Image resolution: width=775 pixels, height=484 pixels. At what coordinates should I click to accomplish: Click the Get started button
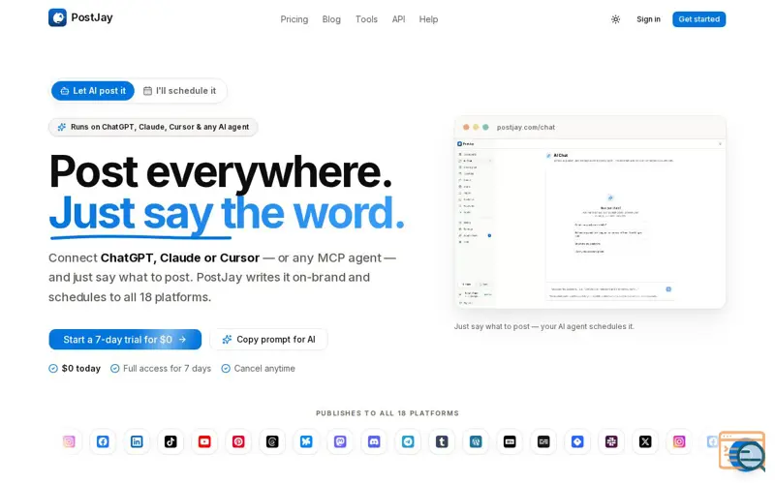click(698, 19)
